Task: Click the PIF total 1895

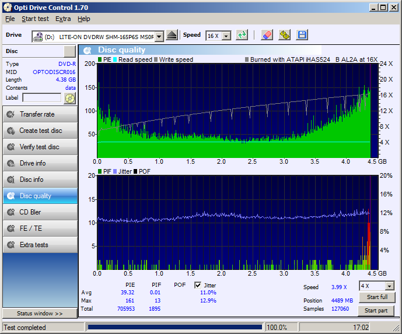Action: [155, 308]
